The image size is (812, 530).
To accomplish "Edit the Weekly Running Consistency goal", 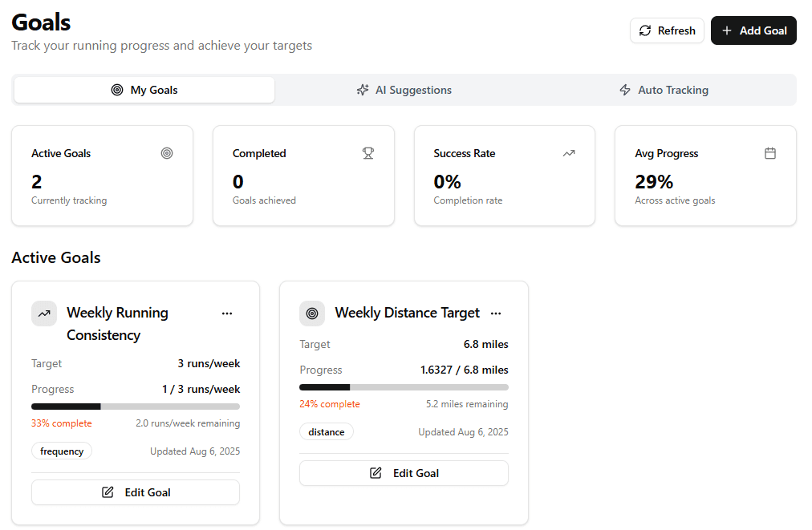I will coord(136,492).
